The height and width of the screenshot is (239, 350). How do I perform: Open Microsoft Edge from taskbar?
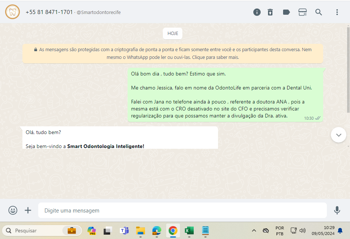[157, 231]
